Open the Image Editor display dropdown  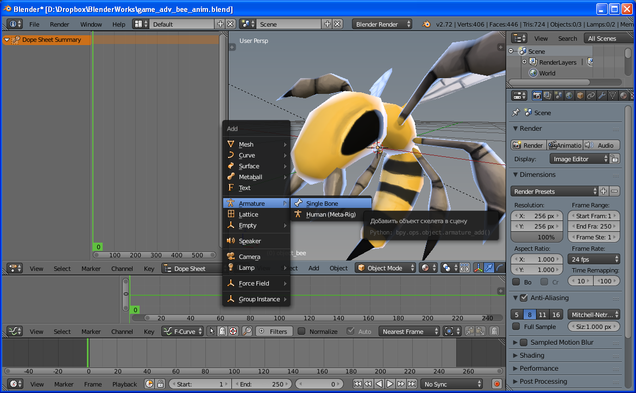click(x=579, y=159)
